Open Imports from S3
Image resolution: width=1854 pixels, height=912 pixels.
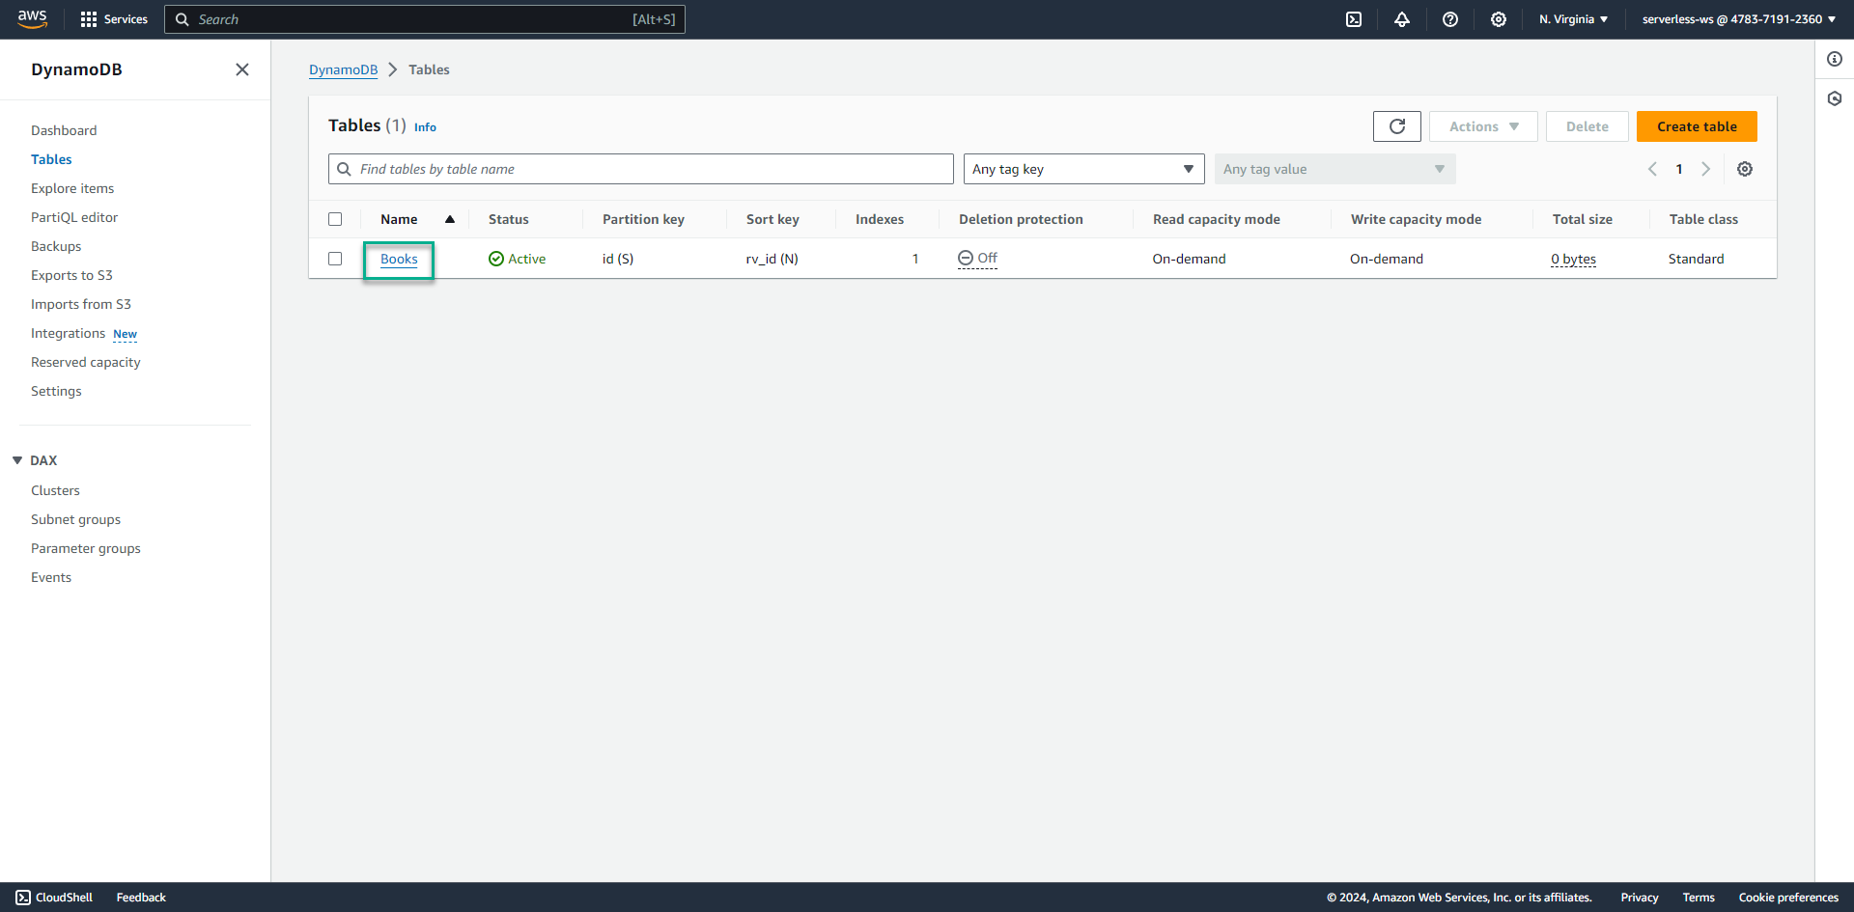point(81,304)
